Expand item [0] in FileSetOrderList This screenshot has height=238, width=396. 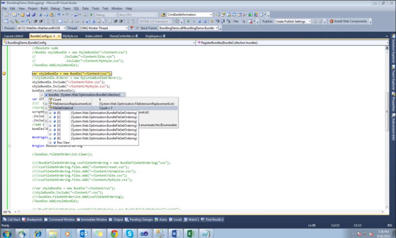(50, 113)
